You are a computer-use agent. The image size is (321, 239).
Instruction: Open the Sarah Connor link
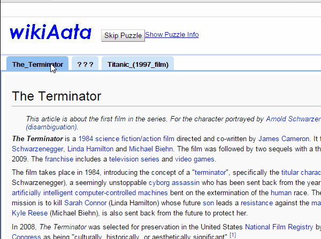(86, 203)
